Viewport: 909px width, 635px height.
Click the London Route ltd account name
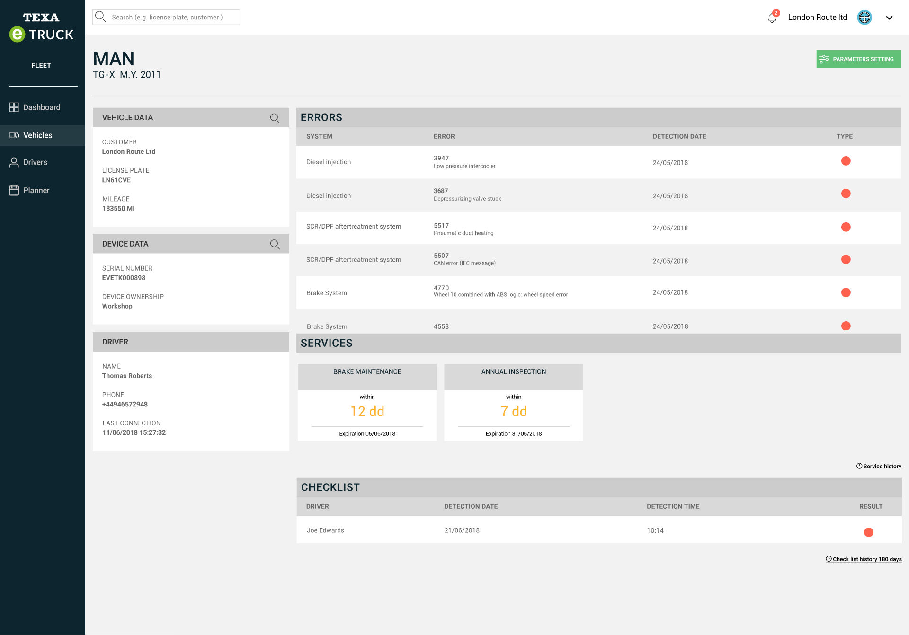click(818, 18)
